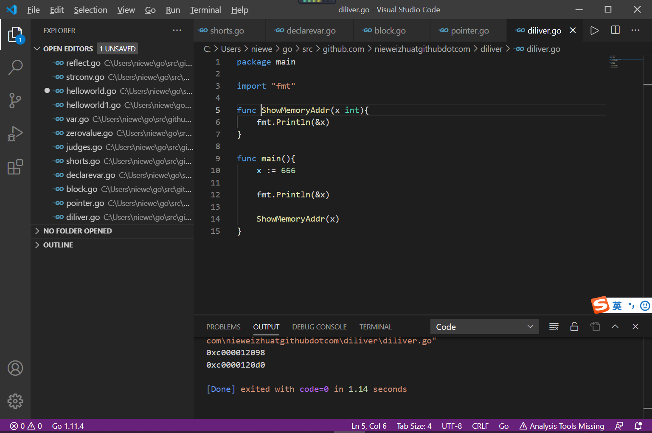
Task: Open the Go menu
Action: [x=150, y=10]
